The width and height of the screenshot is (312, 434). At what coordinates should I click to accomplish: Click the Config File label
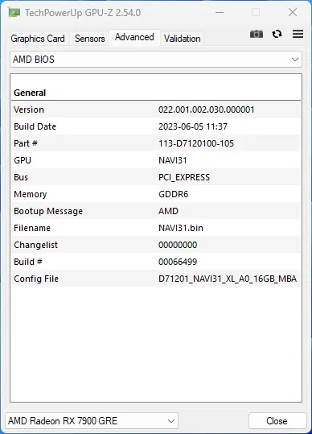click(36, 279)
